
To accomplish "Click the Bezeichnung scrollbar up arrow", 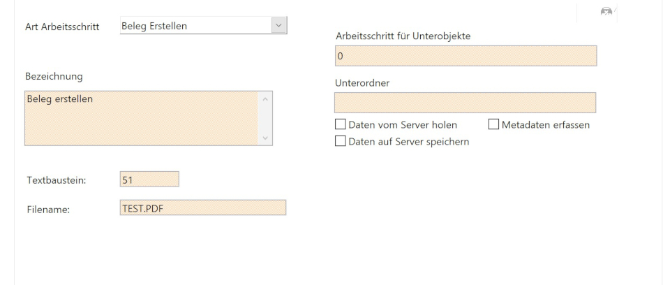I will point(265,98).
